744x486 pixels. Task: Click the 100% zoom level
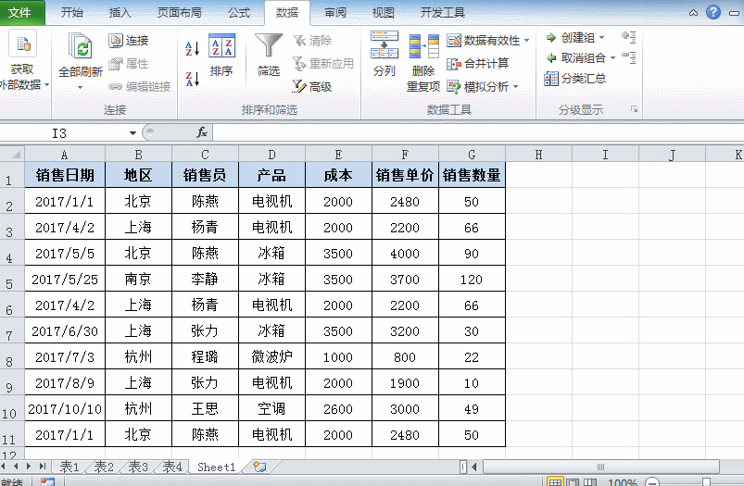622,482
